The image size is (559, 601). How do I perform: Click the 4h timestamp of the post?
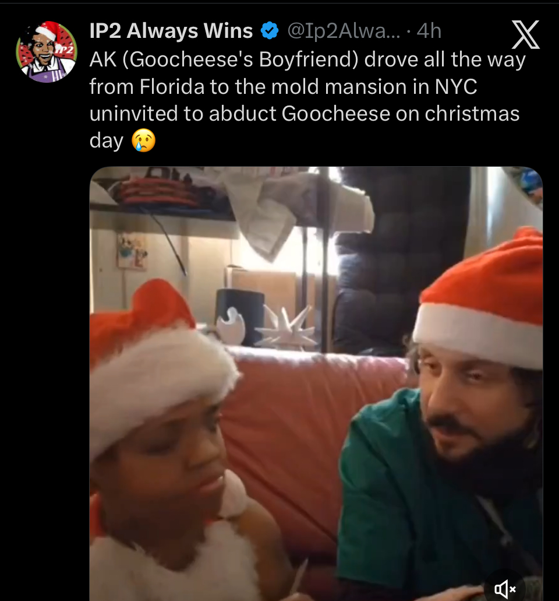(429, 31)
